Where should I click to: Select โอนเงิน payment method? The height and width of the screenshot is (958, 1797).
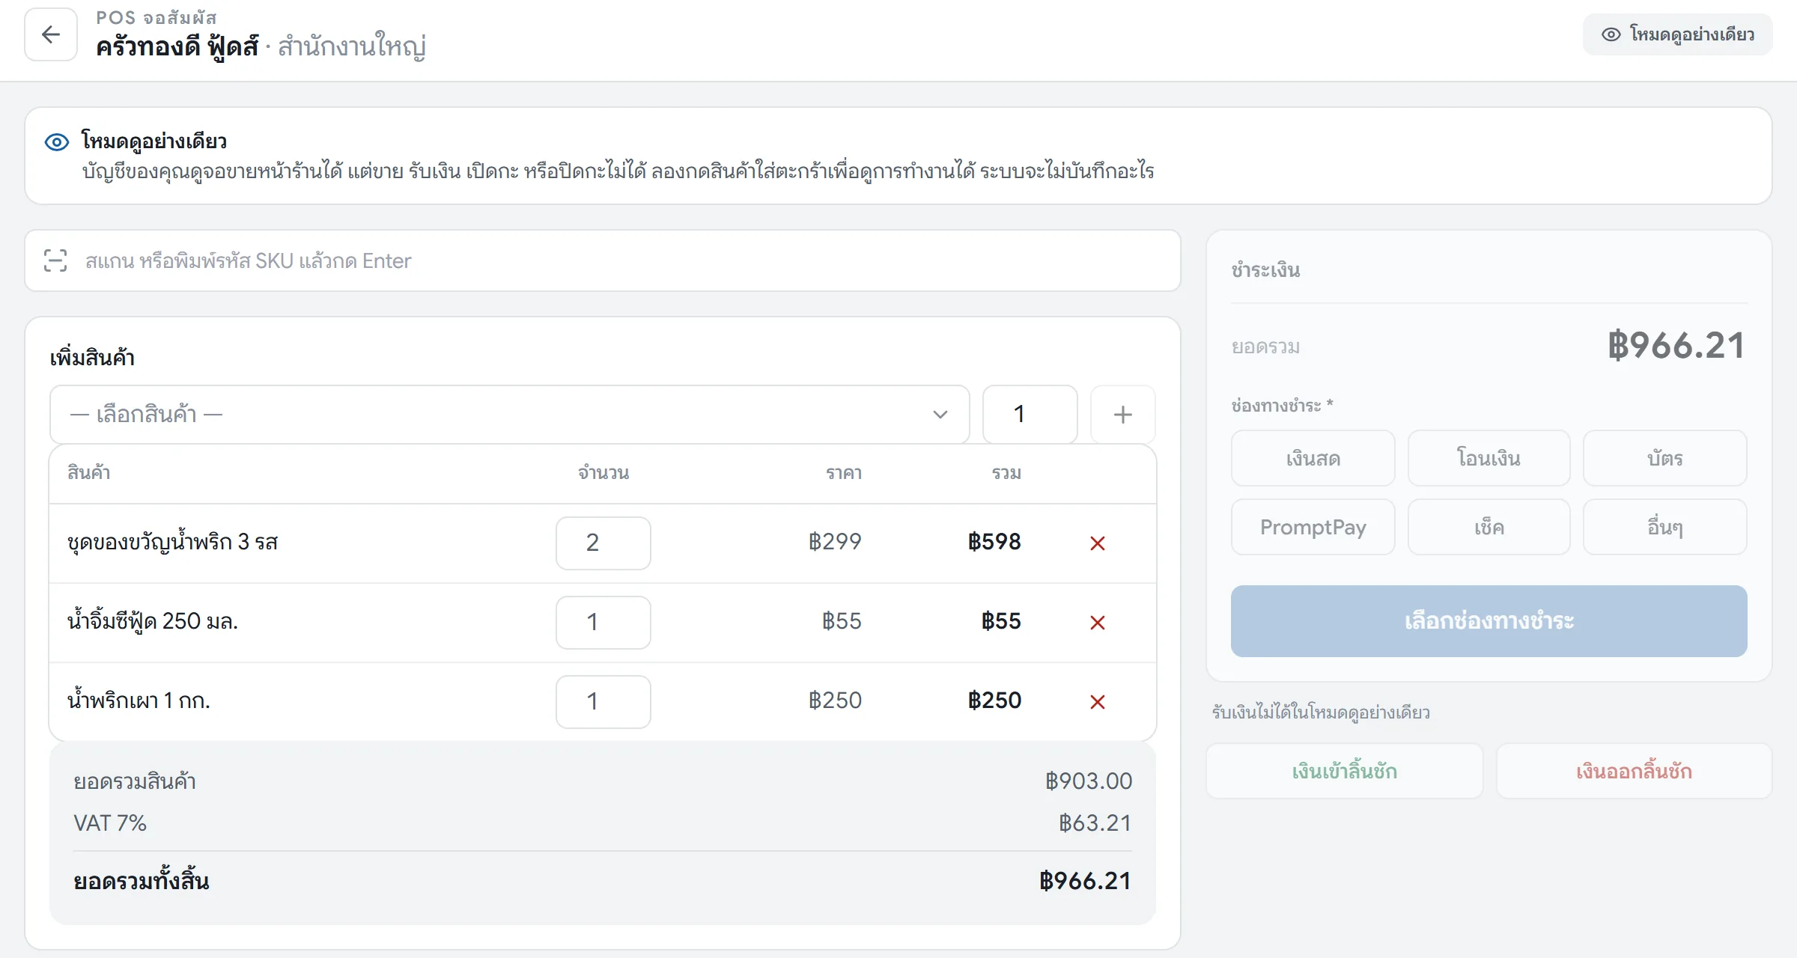[1489, 458]
